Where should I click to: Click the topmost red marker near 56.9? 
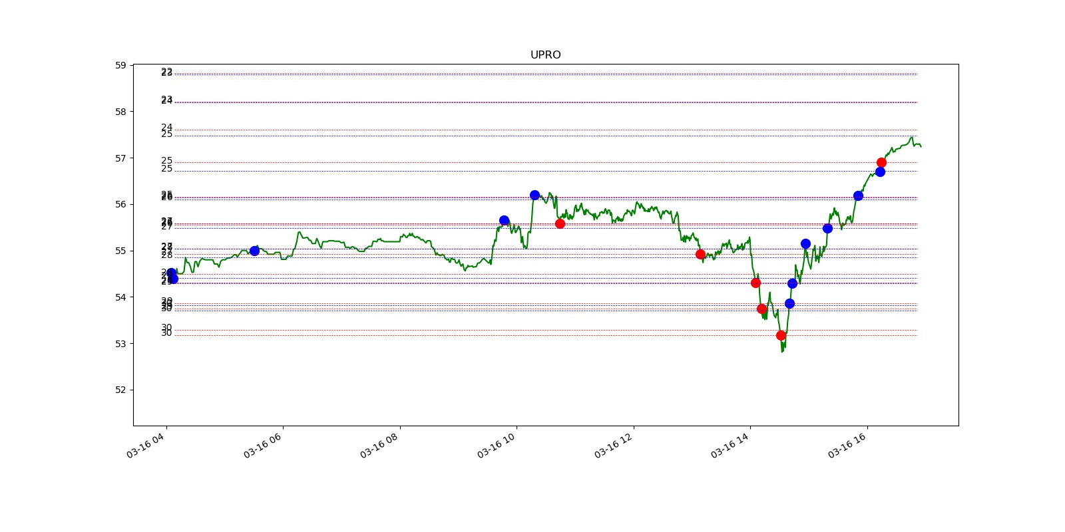tap(881, 162)
